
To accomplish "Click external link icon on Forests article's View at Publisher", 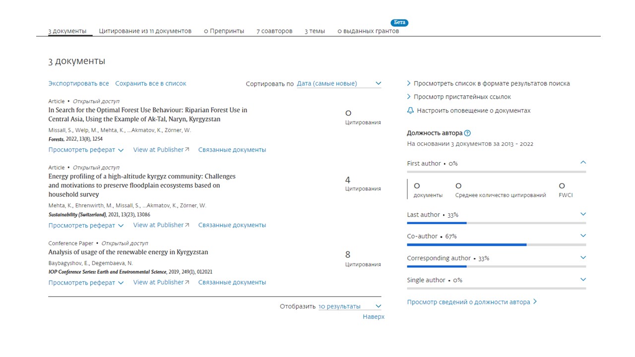I will tap(187, 150).
